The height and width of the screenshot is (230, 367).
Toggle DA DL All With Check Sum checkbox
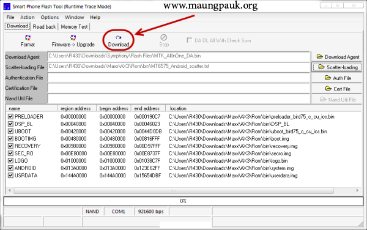[x=190, y=40]
